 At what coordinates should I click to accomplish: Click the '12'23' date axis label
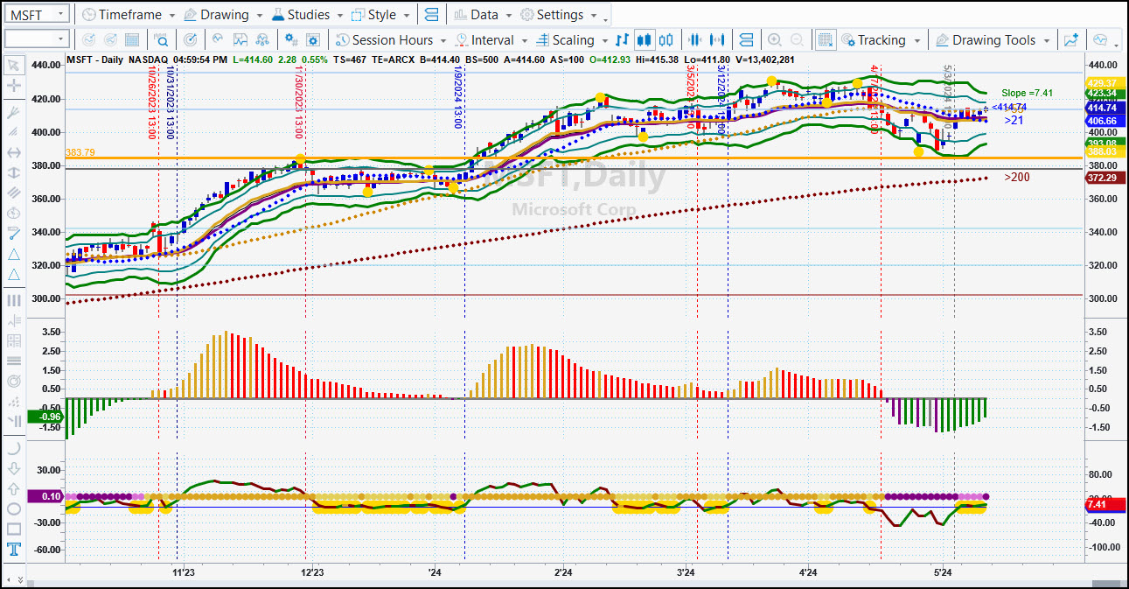[x=312, y=572]
